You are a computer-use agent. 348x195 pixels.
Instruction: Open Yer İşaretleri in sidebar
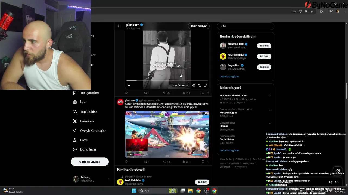(x=86, y=93)
